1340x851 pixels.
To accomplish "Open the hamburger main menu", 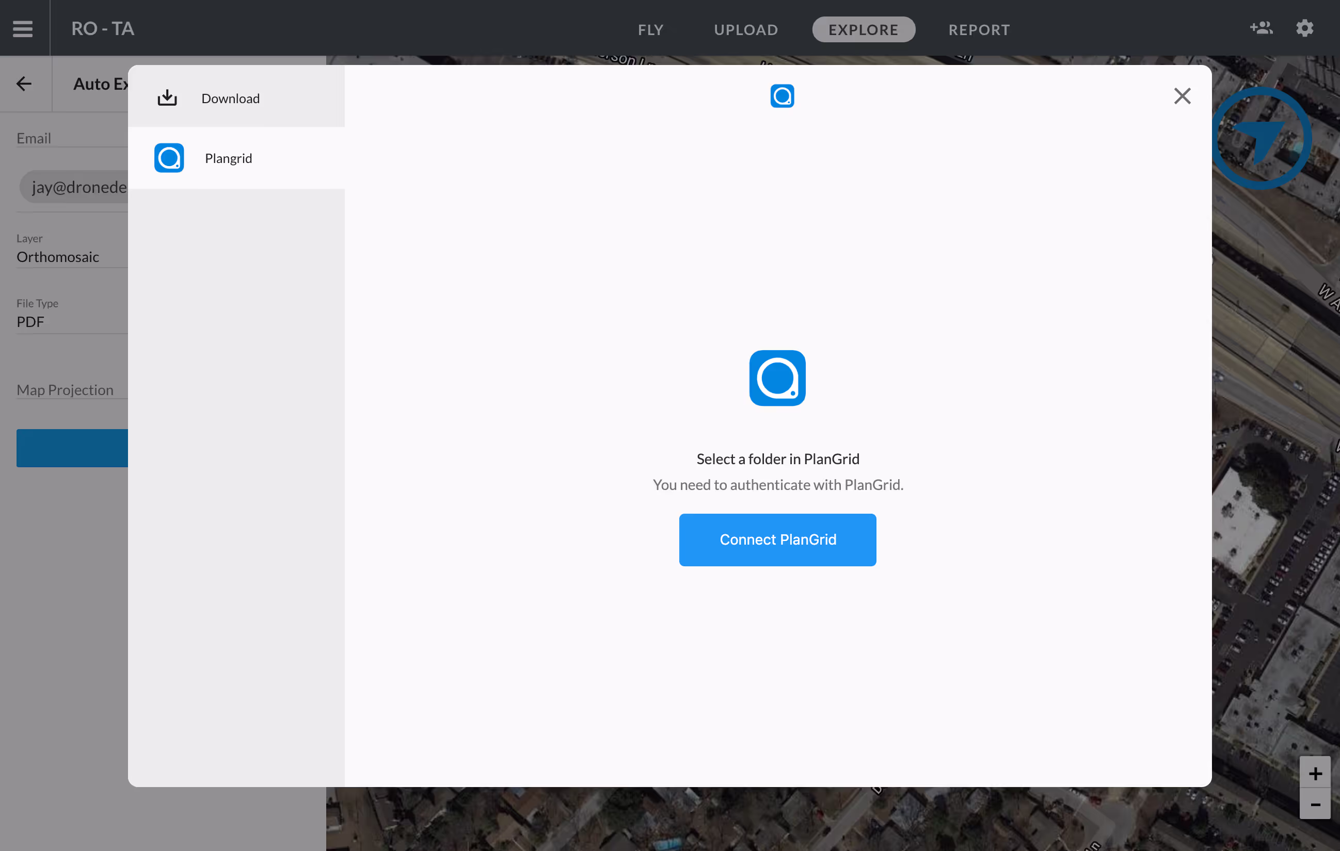I will pyautogui.click(x=23, y=28).
